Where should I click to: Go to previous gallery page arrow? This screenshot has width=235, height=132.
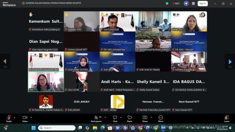(5, 62)
